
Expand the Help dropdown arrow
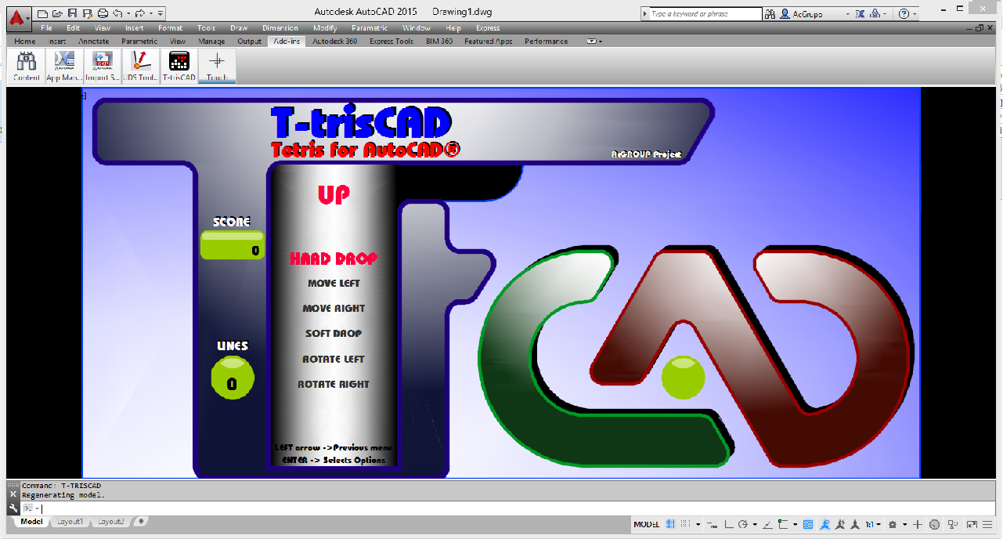click(x=915, y=14)
